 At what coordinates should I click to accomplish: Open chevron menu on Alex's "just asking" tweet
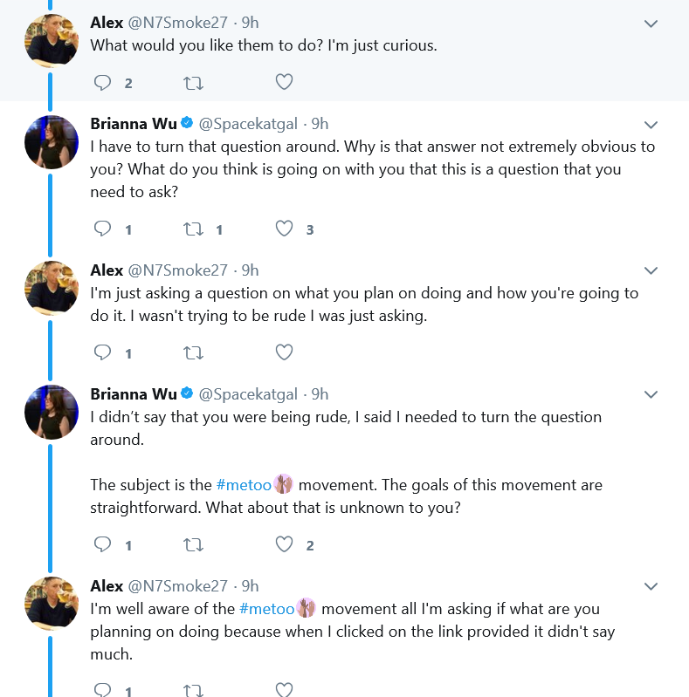click(x=651, y=270)
